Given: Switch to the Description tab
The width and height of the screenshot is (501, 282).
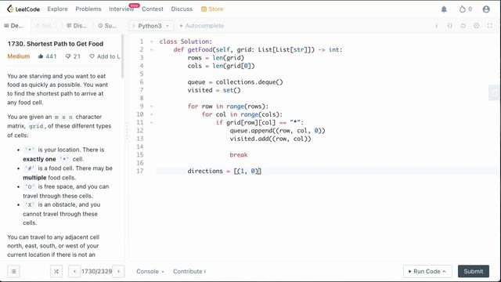Looking at the screenshot, I should coord(13,26).
